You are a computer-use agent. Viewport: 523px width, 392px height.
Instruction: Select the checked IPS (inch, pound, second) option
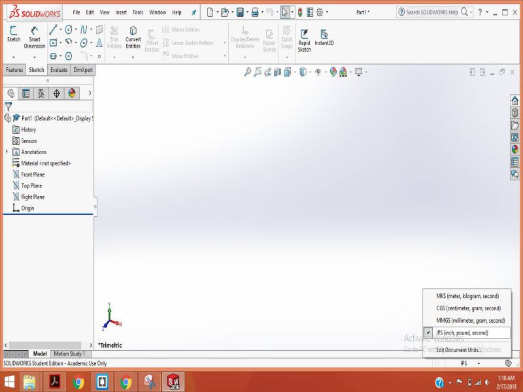point(467,333)
